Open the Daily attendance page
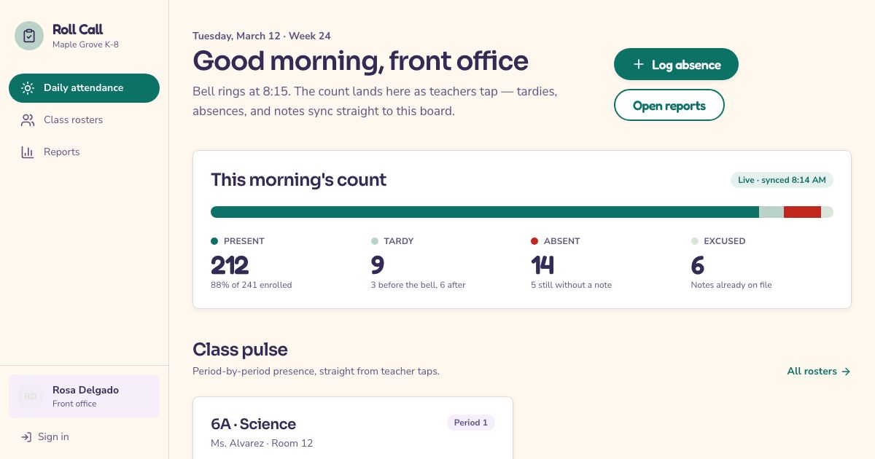The height and width of the screenshot is (459, 875). [x=84, y=88]
